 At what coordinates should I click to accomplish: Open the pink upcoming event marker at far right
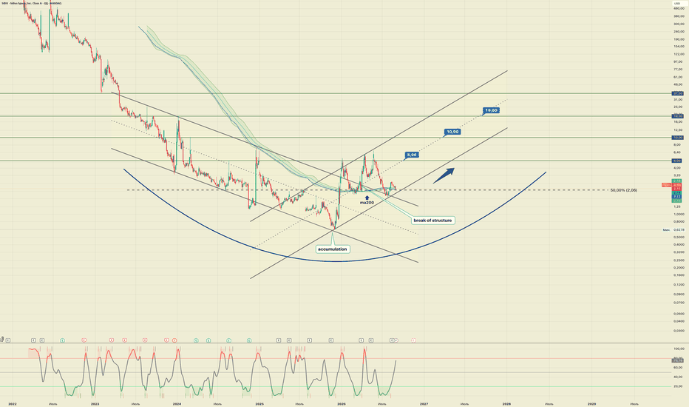[x=413, y=340]
